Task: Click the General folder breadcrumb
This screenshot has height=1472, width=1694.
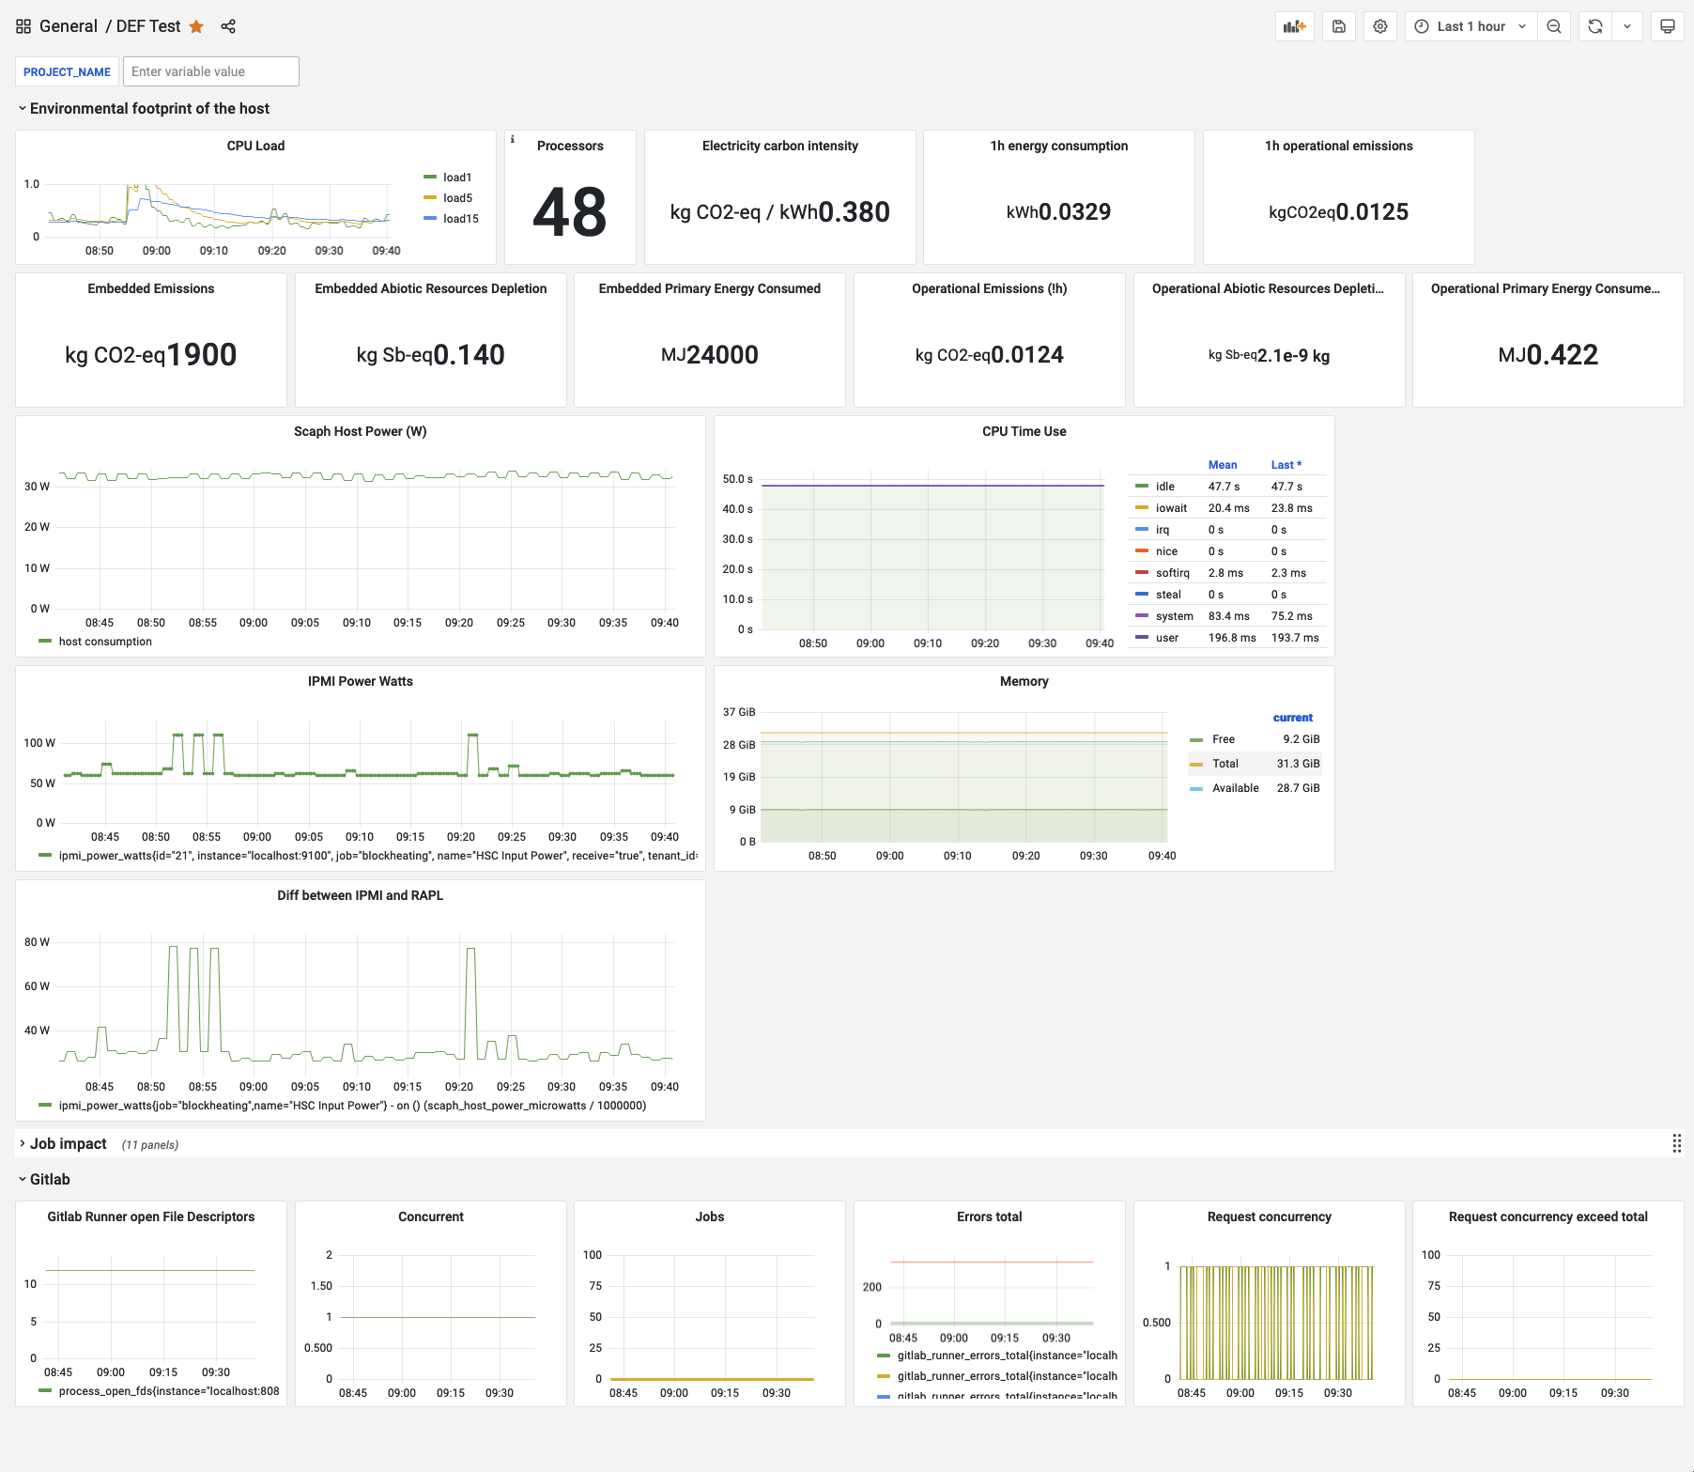Action: pyautogui.click(x=69, y=26)
